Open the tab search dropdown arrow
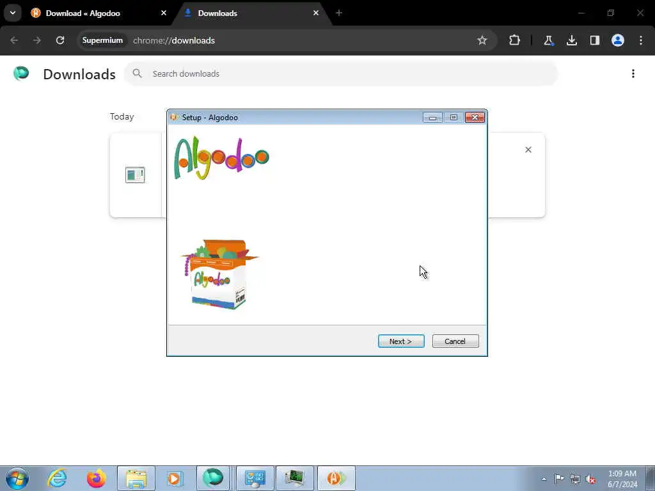This screenshot has width=655, height=491. pos(13,13)
